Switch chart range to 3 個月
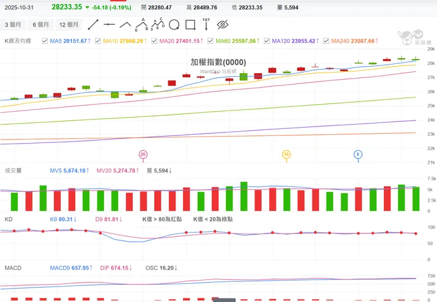The width and height of the screenshot is (437, 302). (x=13, y=25)
